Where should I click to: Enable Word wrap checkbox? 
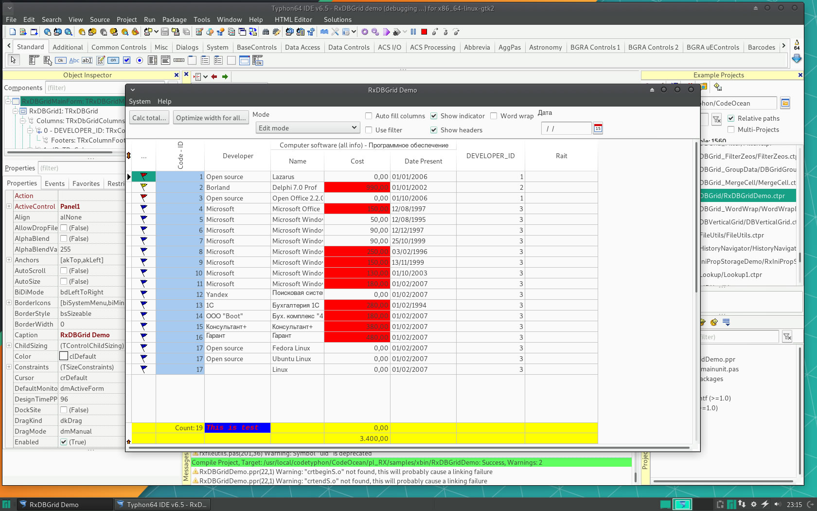(x=494, y=116)
